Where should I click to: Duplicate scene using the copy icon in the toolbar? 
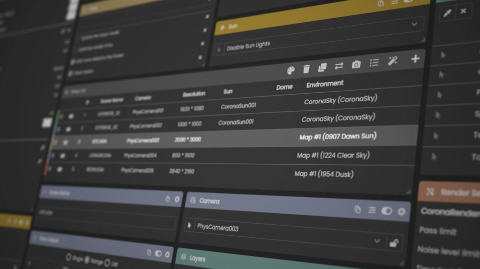click(x=322, y=68)
